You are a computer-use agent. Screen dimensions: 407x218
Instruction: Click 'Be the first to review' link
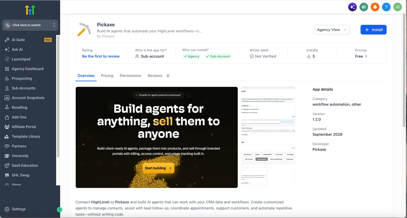click(101, 56)
